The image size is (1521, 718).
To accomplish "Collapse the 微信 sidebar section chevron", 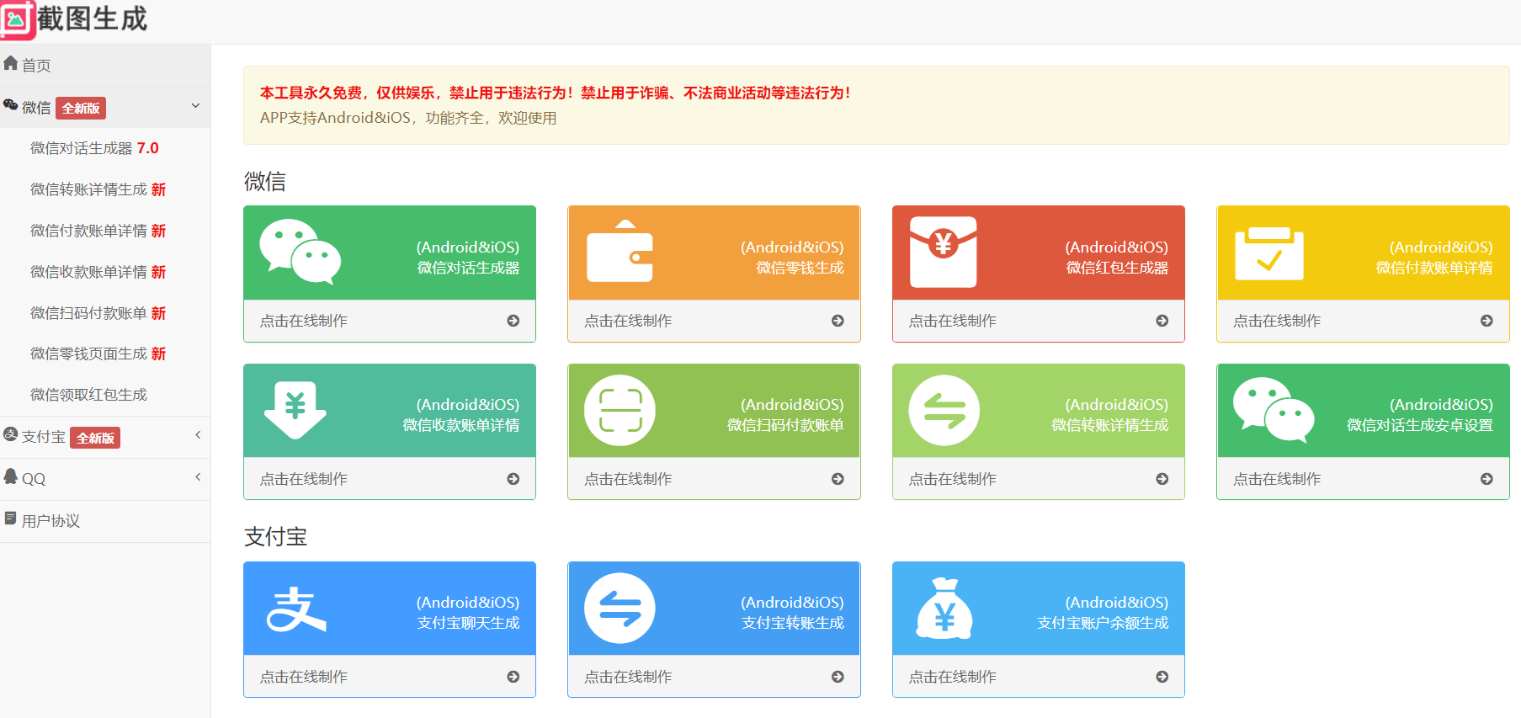I will tap(195, 106).
